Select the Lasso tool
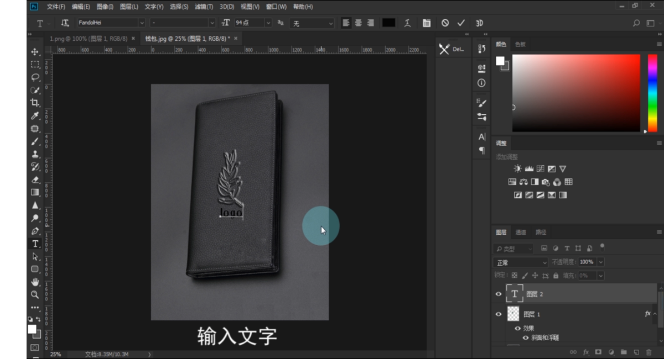This screenshot has width=664, height=359. tap(35, 77)
